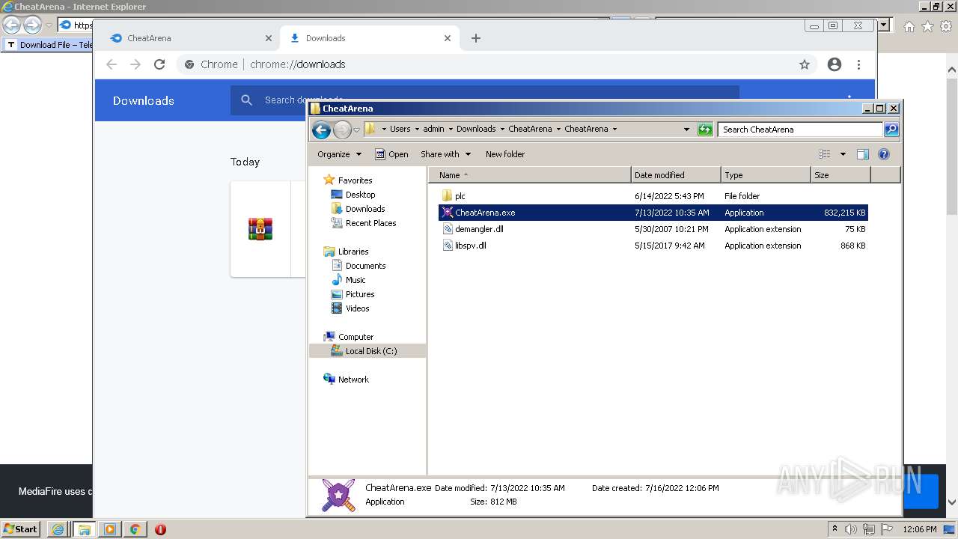
Task: Switch to Download File tab in Internet Explorer
Action: point(49,45)
